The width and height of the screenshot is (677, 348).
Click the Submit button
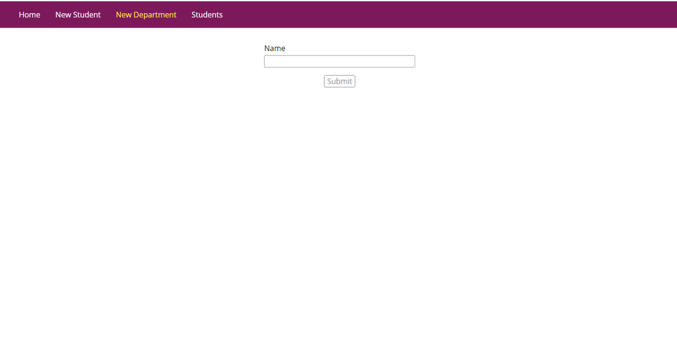(x=340, y=81)
